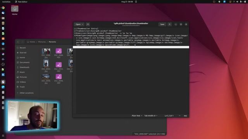Open the Tab Width 8 dropdown
The image size is (248, 139).
151,116
